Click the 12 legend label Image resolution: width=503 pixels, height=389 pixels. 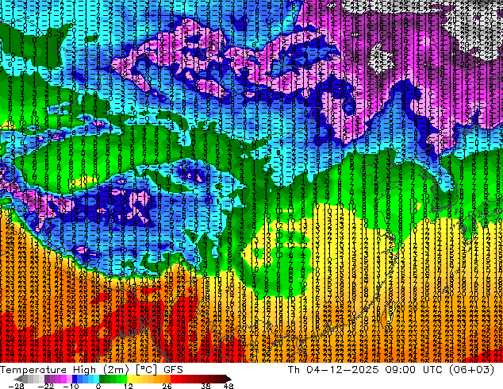[129, 386]
